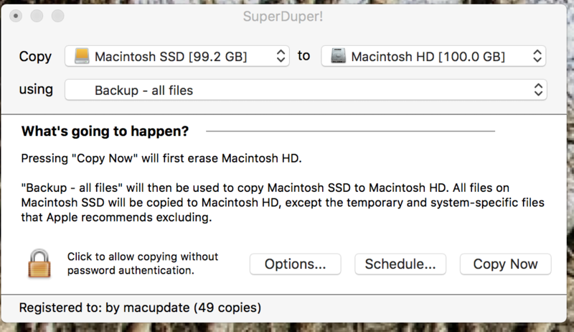The height and width of the screenshot is (332, 574).
Task: Click the "What's going to happen?" heading
Action: (105, 132)
